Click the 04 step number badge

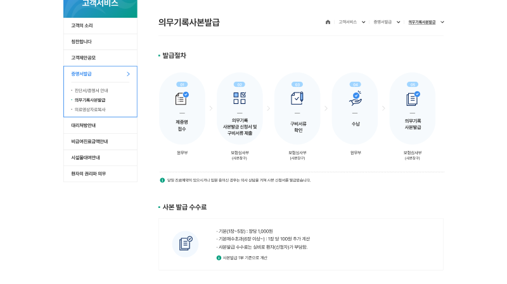tap(356, 84)
